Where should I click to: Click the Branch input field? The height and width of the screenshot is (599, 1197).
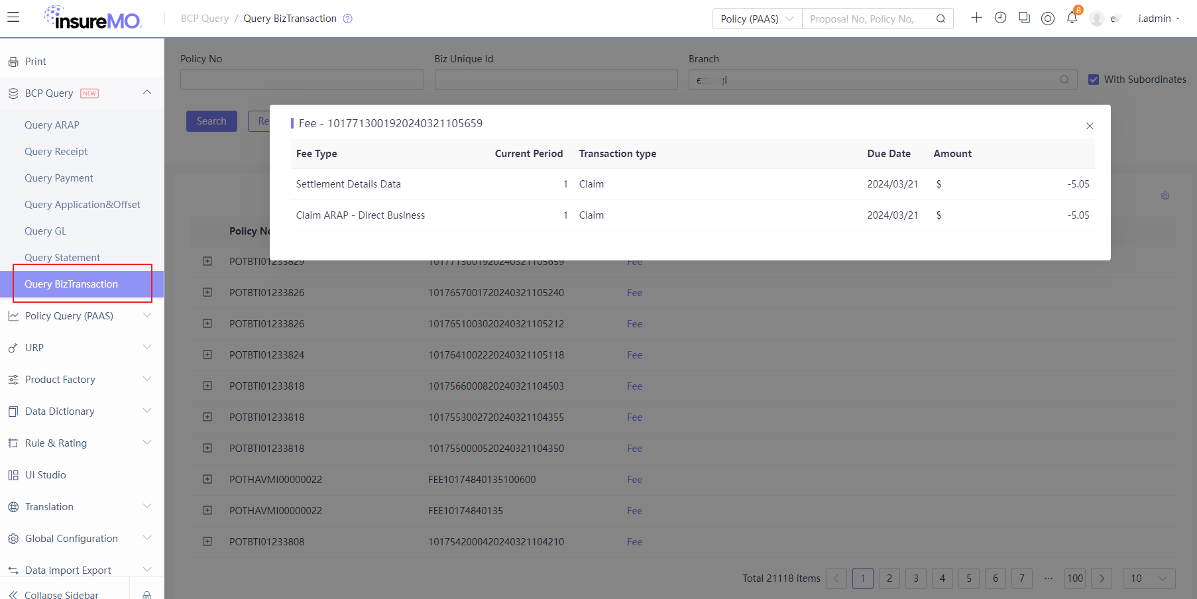tap(883, 80)
